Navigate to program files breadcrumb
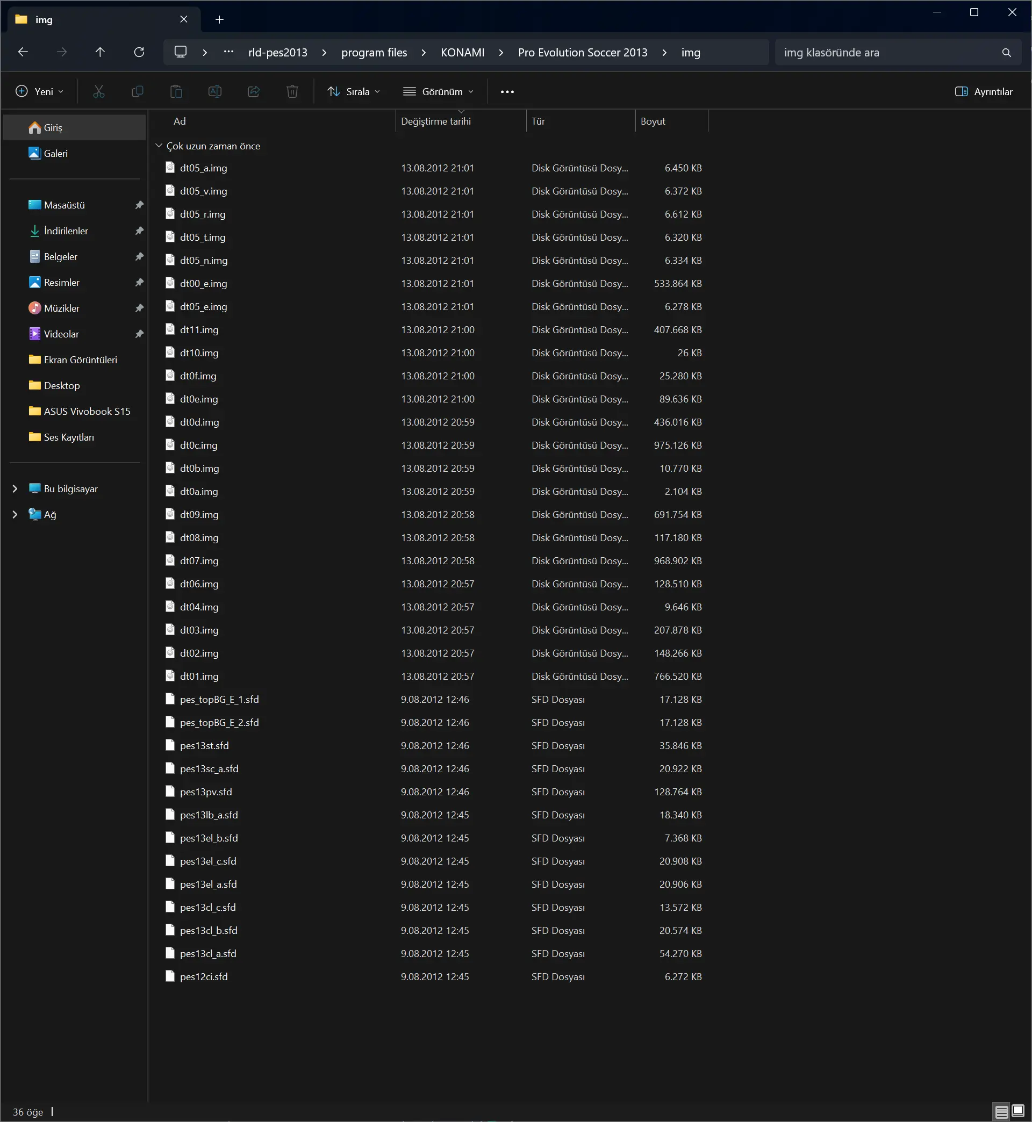1032x1122 pixels. pos(374,53)
